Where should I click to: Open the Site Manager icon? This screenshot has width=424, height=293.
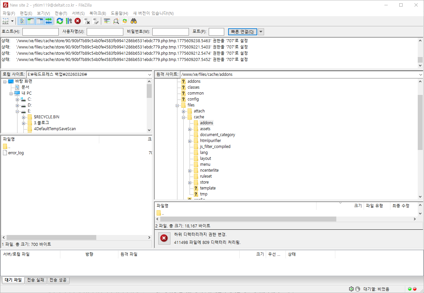click(x=6, y=21)
